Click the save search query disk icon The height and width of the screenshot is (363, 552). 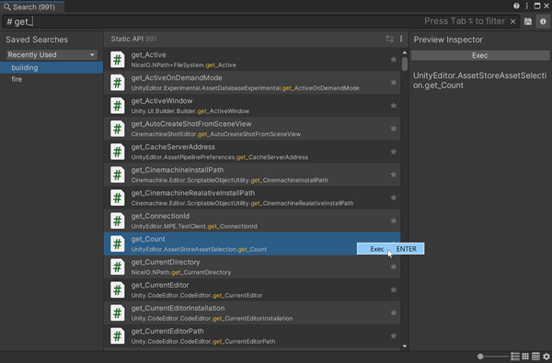528,21
